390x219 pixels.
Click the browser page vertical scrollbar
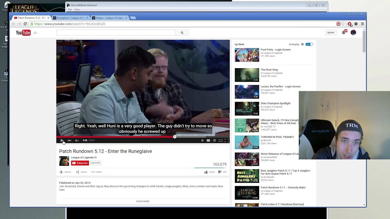pos(364,41)
